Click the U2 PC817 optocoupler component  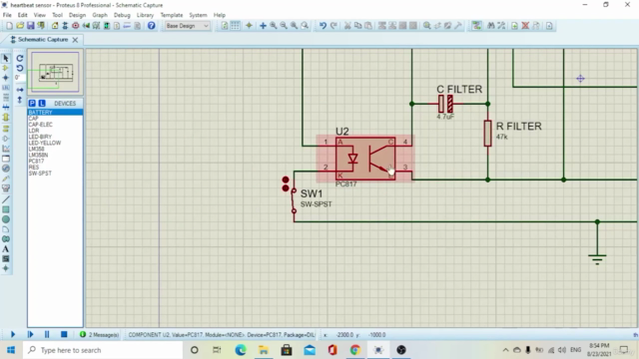tap(365, 159)
